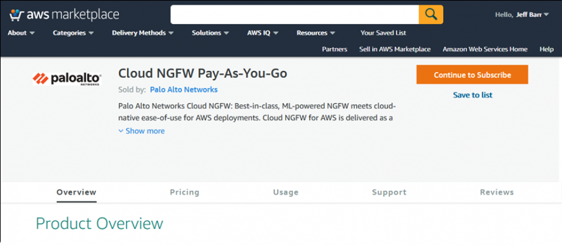
Task: Switch to the Usage tab
Action: (x=286, y=193)
